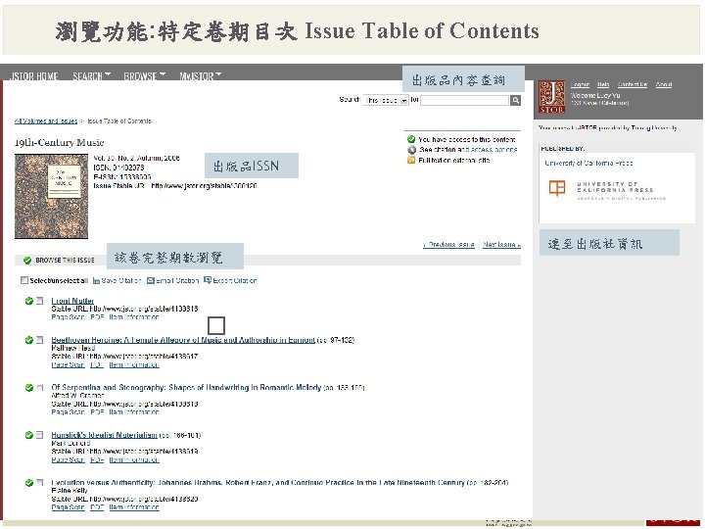Open Item Information for Front Matter

click(x=134, y=317)
